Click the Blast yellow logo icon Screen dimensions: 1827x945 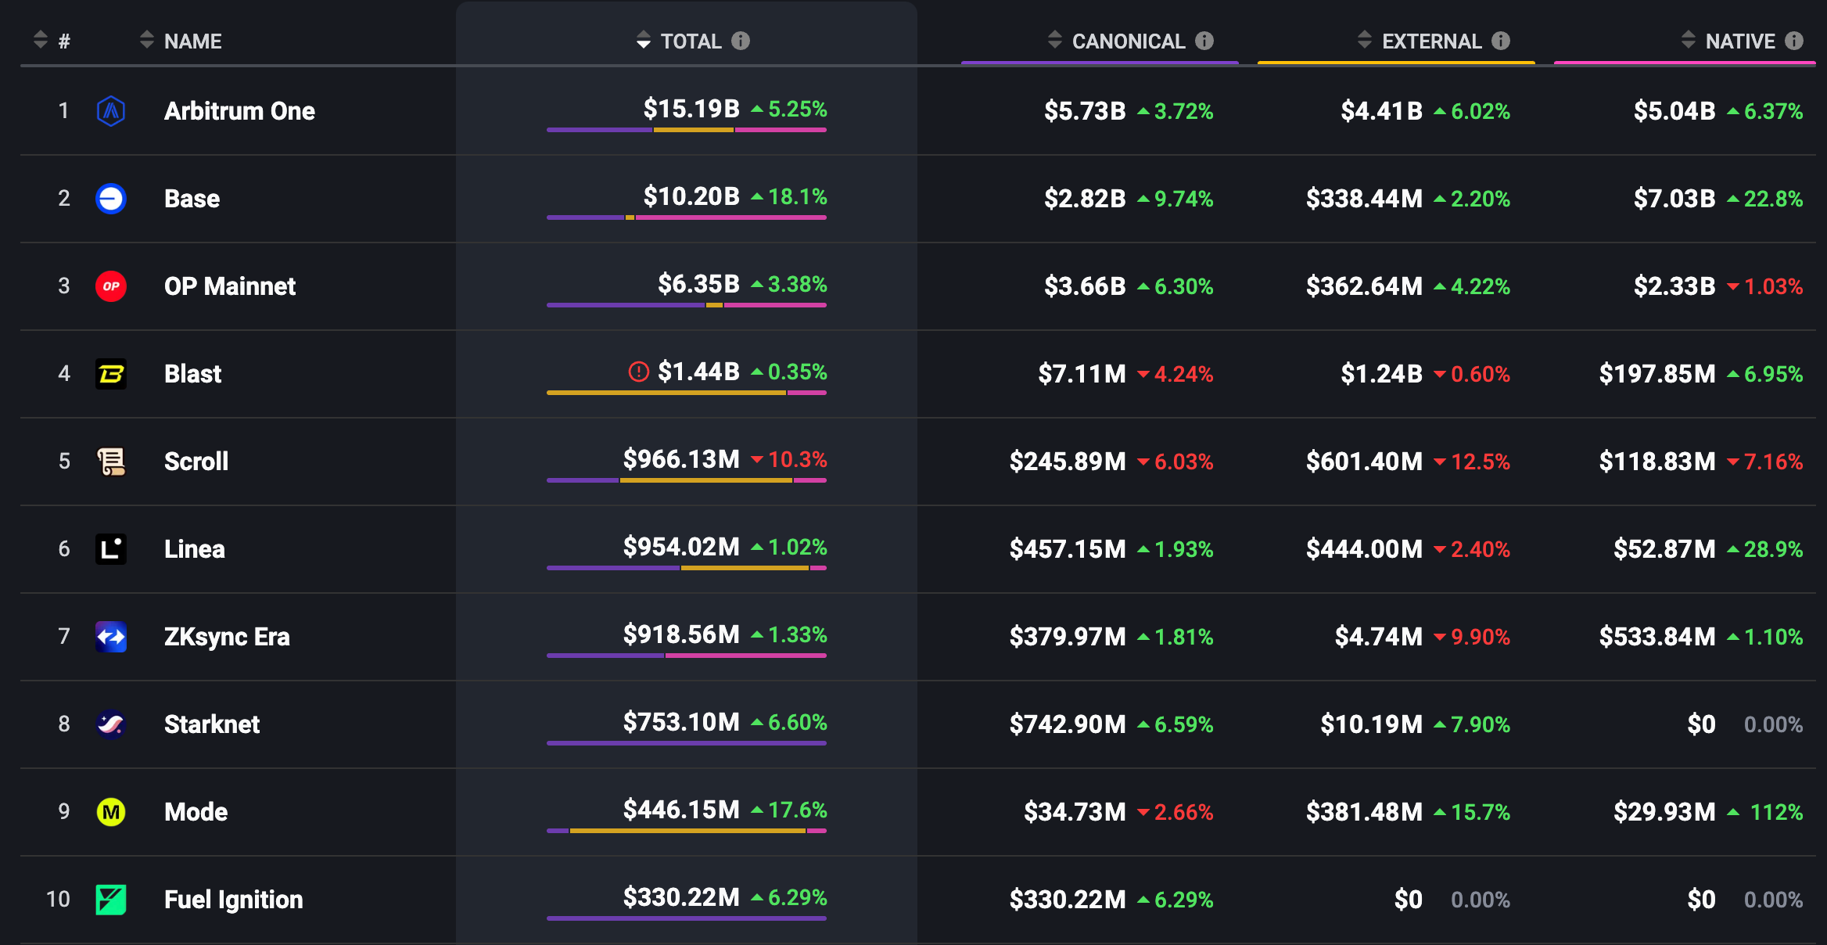[x=111, y=374]
